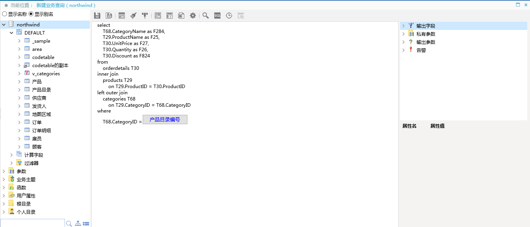Click the table layout toolbar icon

(158, 16)
